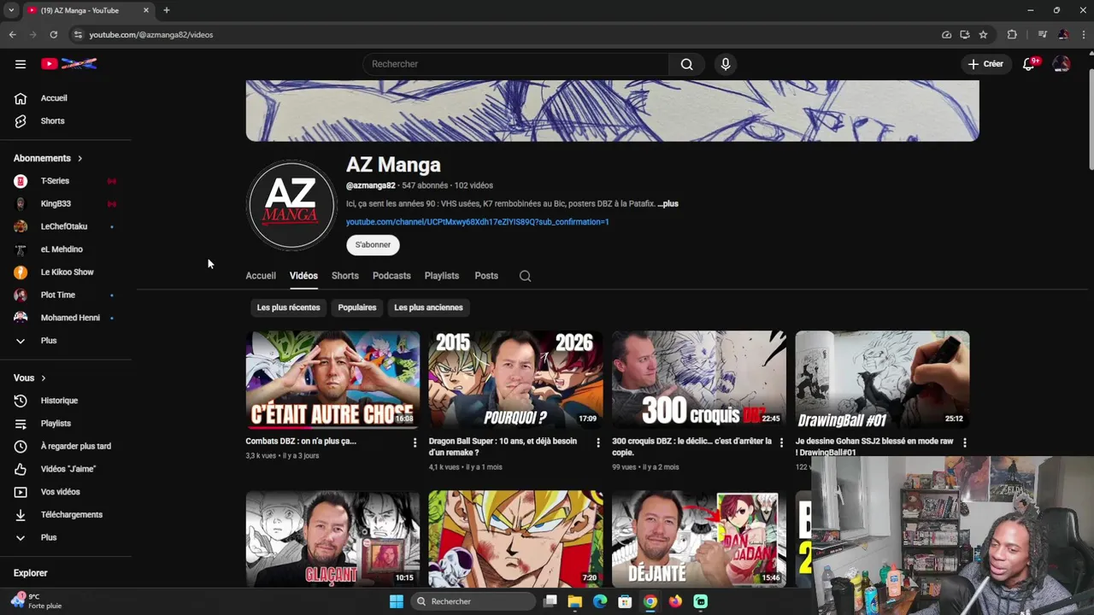This screenshot has width=1094, height=615.
Task: Open the account avatar menu
Action: (1062, 64)
